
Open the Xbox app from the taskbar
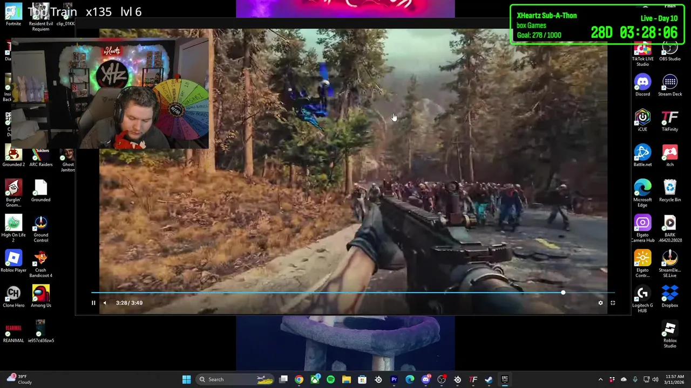[315, 379]
